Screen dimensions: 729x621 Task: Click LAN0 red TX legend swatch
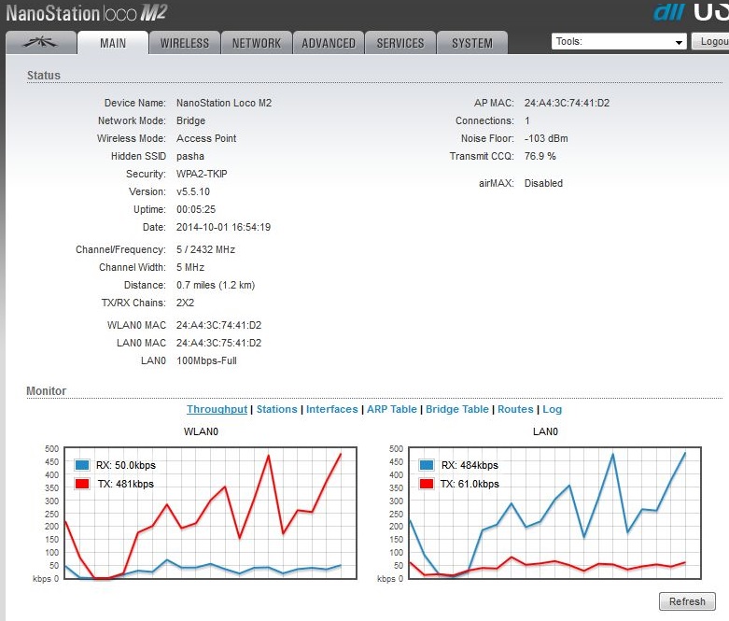click(x=427, y=484)
